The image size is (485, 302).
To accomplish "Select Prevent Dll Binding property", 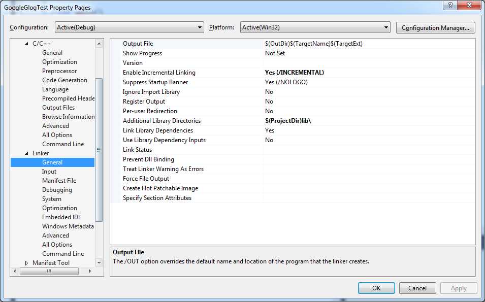I will pos(148,159).
